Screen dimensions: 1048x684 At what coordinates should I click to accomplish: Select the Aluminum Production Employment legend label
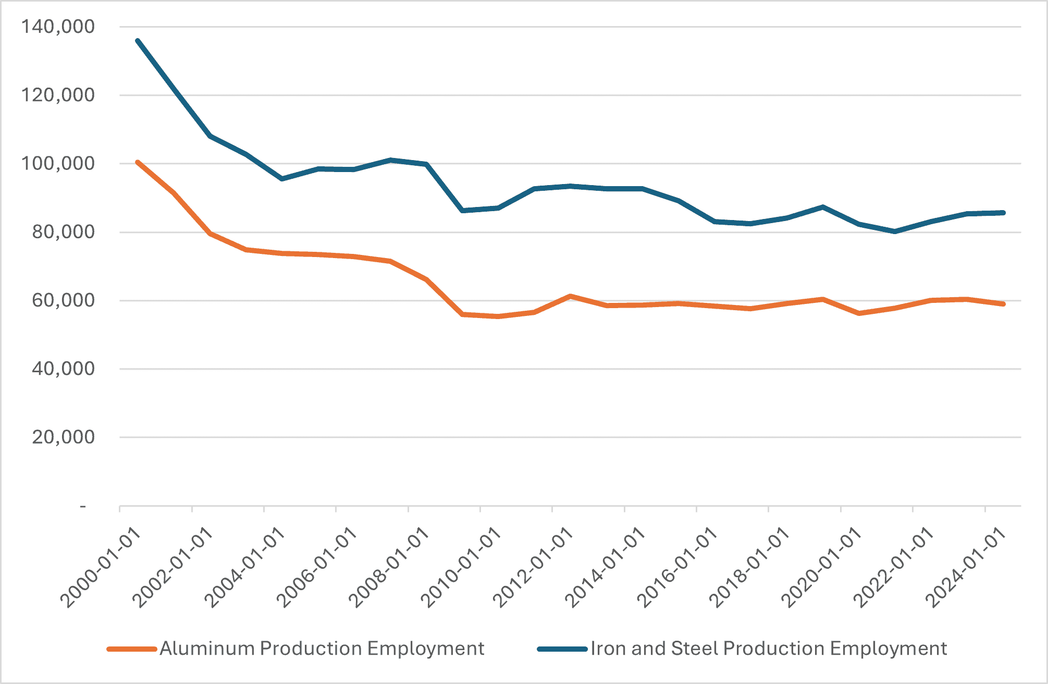[x=322, y=649]
